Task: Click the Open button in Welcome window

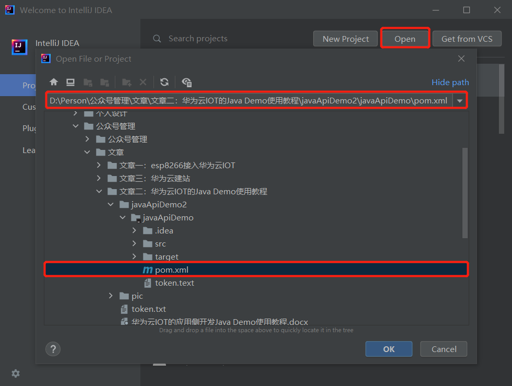Action: (x=405, y=39)
